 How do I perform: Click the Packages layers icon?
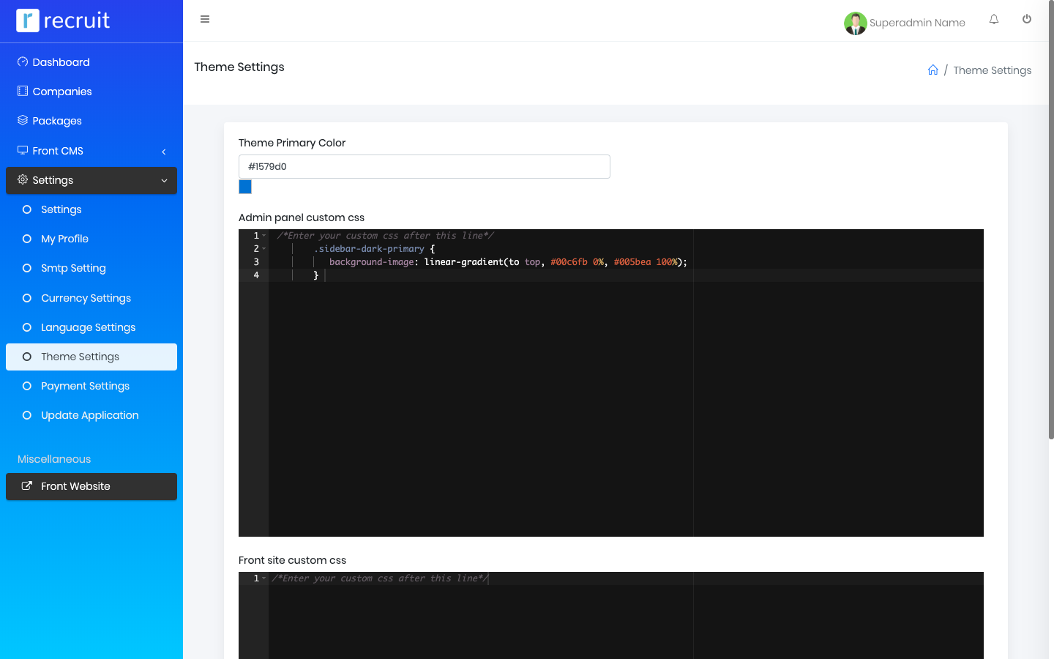coord(23,121)
